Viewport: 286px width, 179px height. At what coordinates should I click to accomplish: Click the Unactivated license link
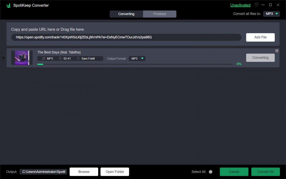coord(240,5)
